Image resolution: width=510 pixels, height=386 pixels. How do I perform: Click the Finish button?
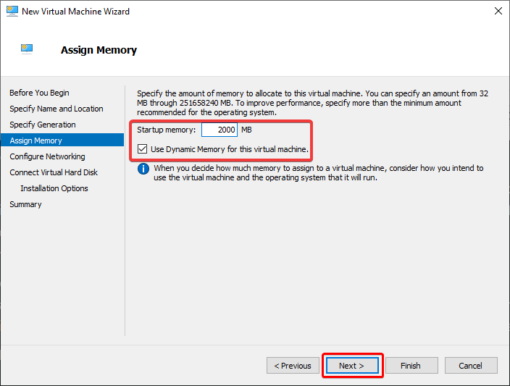pyautogui.click(x=411, y=366)
